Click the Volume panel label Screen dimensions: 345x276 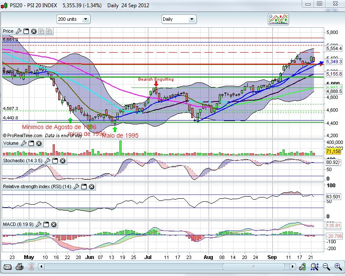point(11,144)
